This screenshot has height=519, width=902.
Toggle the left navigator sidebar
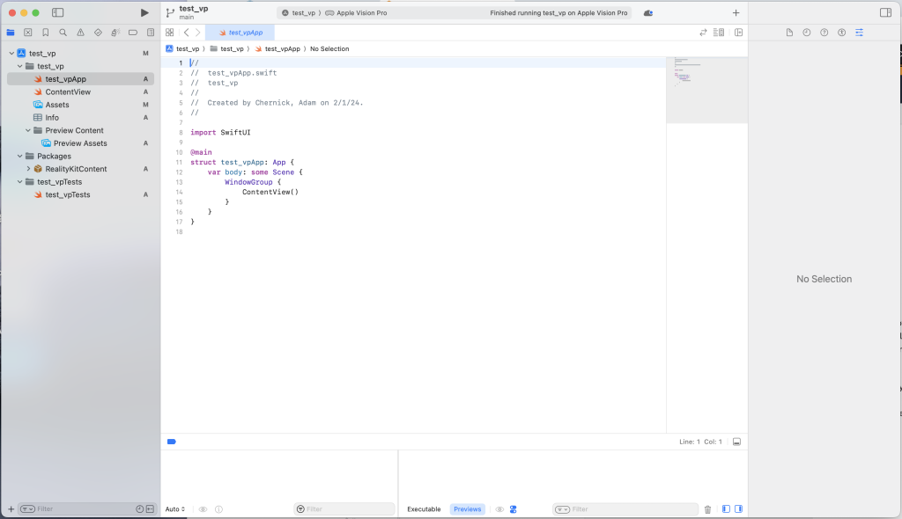pyautogui.click(x=58, y=13)
